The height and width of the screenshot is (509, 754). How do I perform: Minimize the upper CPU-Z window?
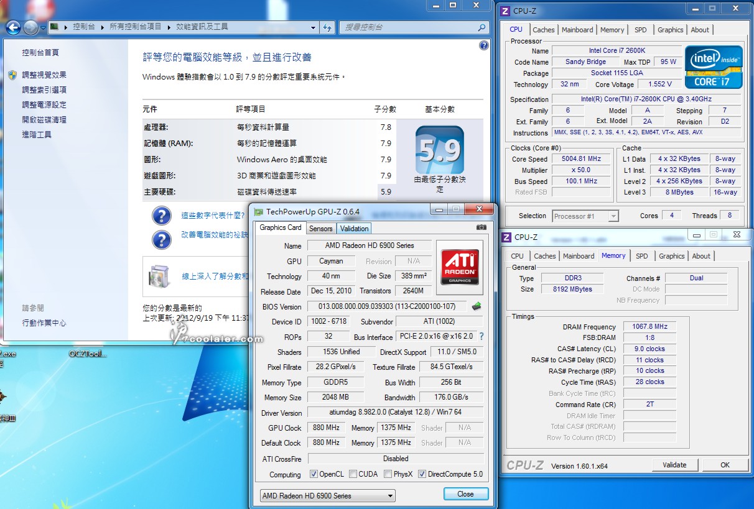point(695,9)
